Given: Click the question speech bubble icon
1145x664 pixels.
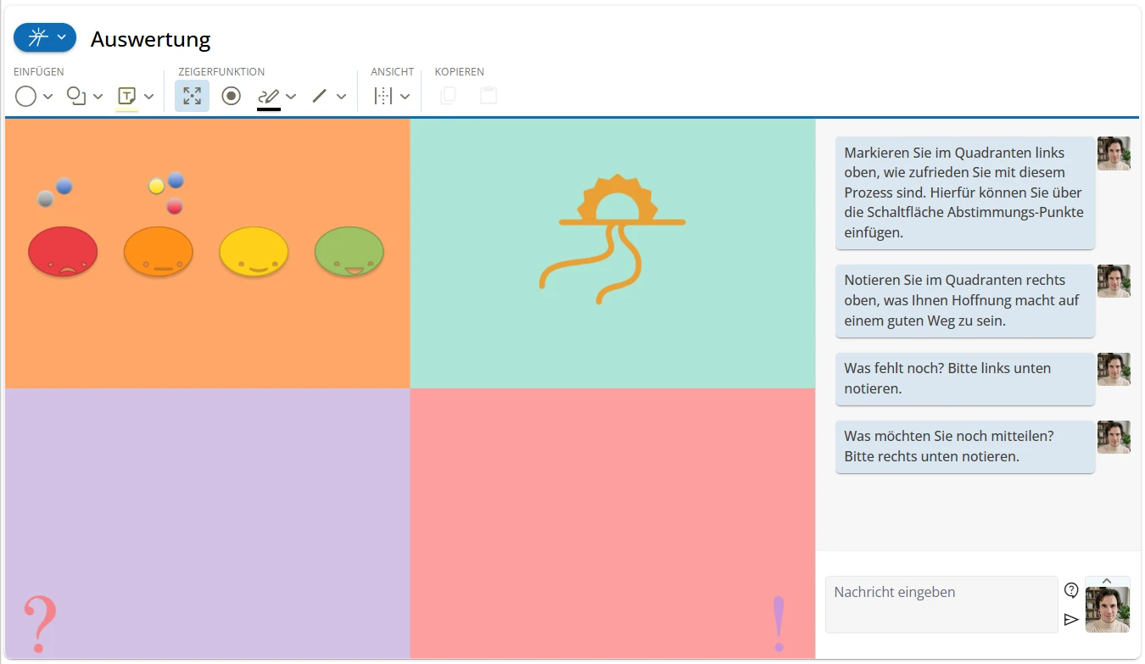Looking at the screenshot, I should click(1071, 590).
